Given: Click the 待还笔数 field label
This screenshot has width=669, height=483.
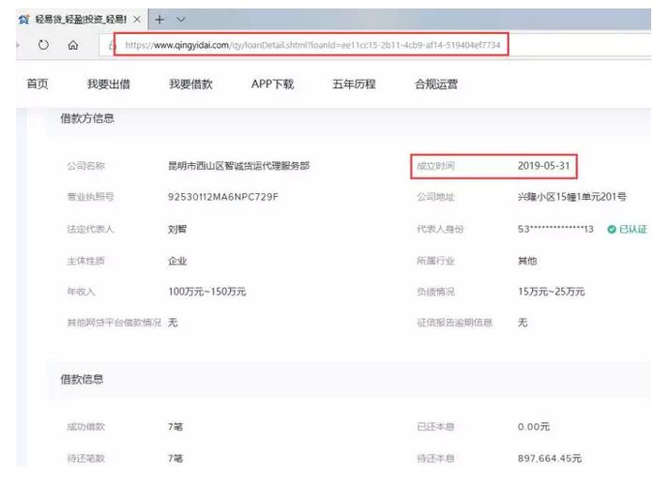Looking at the screenshot, I should (x=85, y=459).
